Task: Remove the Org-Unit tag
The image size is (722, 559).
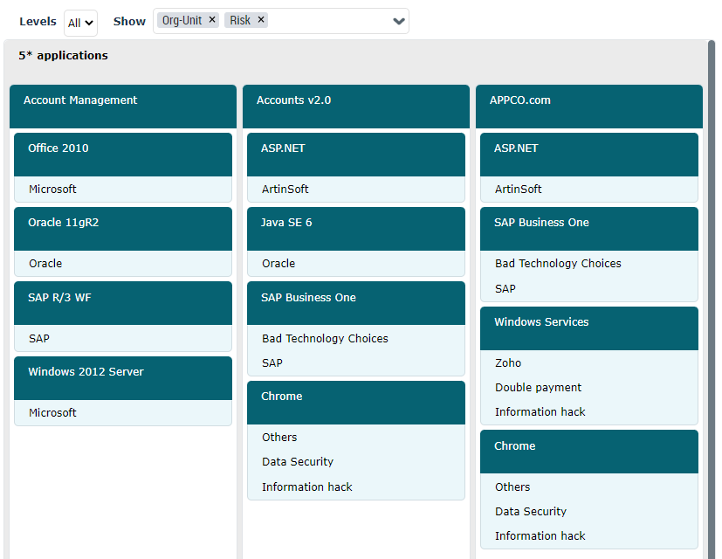Action: (212, 20)
